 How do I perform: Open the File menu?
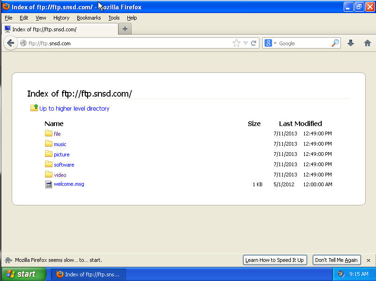point(8,18)
